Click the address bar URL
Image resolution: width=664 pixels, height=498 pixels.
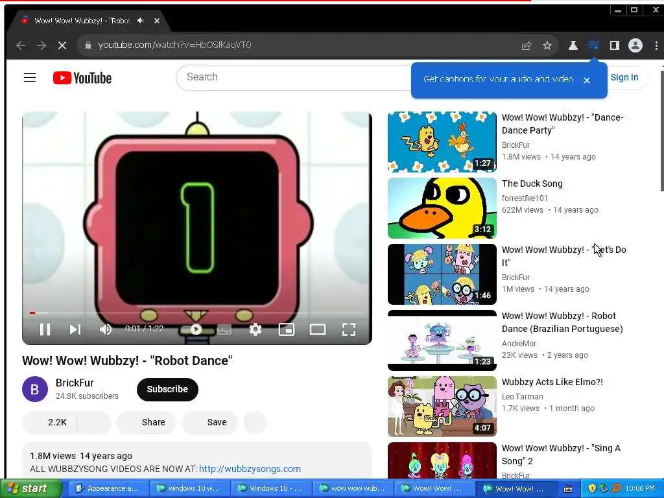click(174, 45)
